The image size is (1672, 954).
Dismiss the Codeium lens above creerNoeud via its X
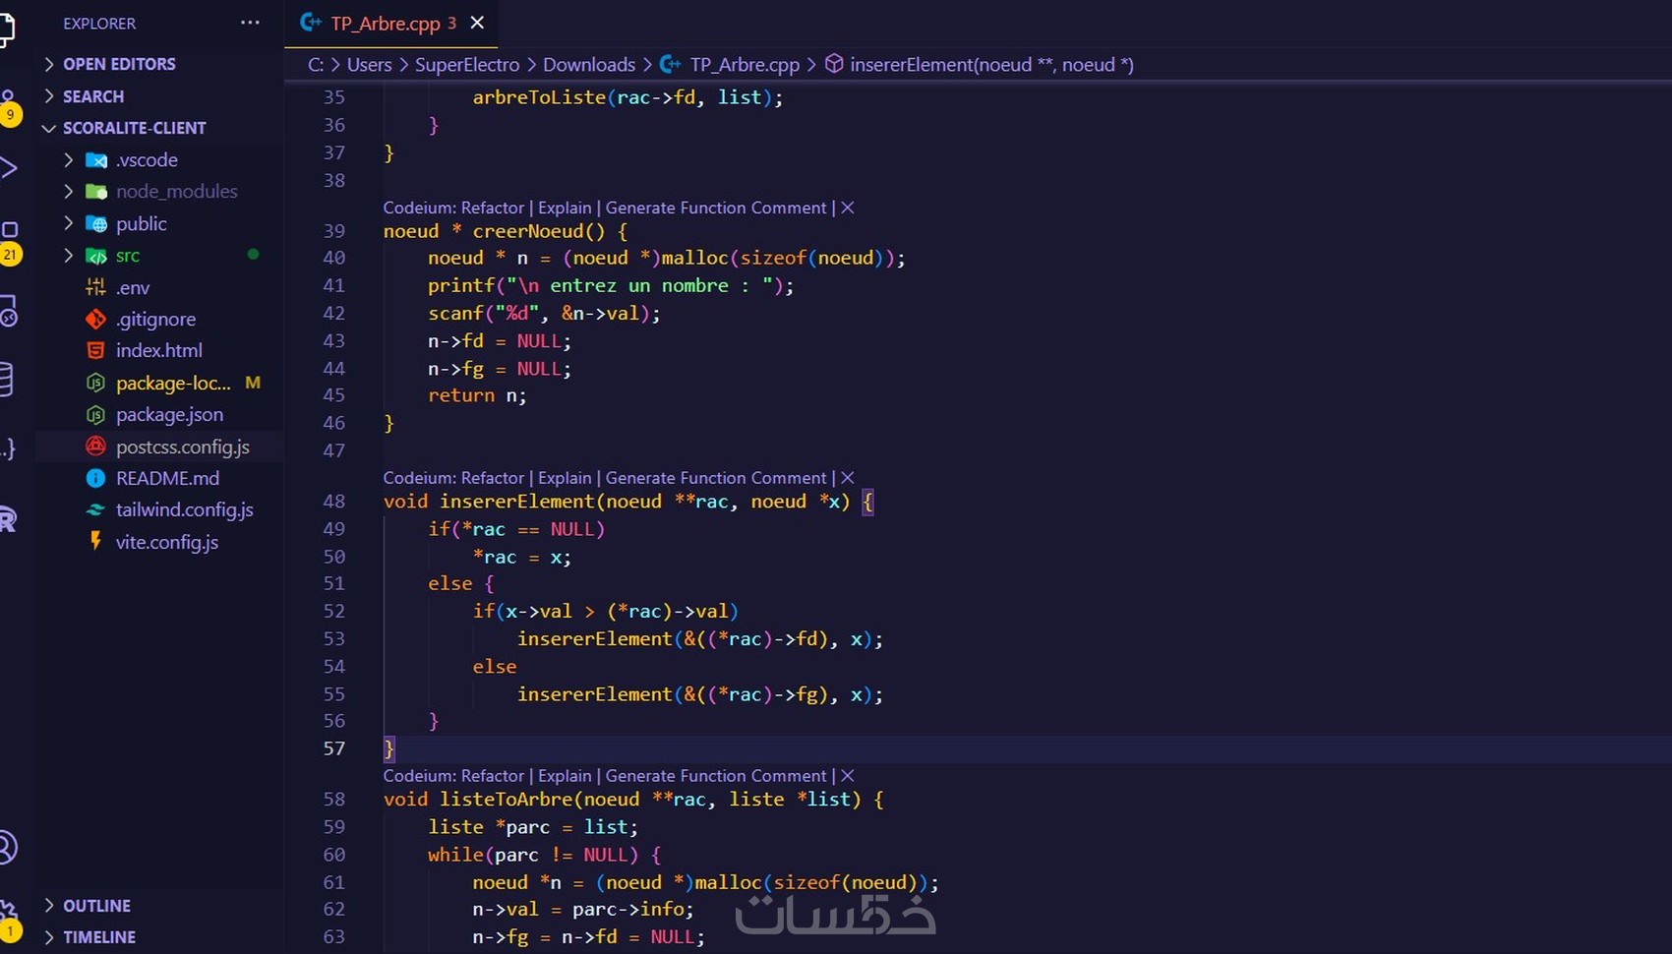848,208
